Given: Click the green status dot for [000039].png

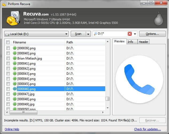Looking at the screenshot, I should coord(14,48).
